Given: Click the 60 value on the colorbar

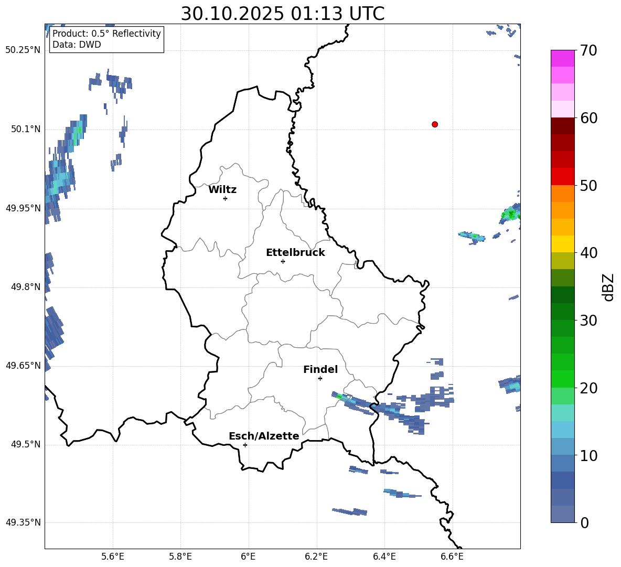Looking at the screenshot, I should click(x=588, y=118).
